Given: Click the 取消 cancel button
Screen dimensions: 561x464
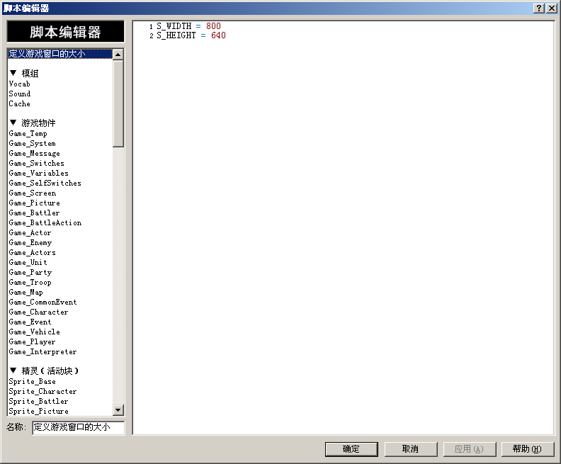Looking at the screenshot, I should pyautogui.click(x=411, y=449).
